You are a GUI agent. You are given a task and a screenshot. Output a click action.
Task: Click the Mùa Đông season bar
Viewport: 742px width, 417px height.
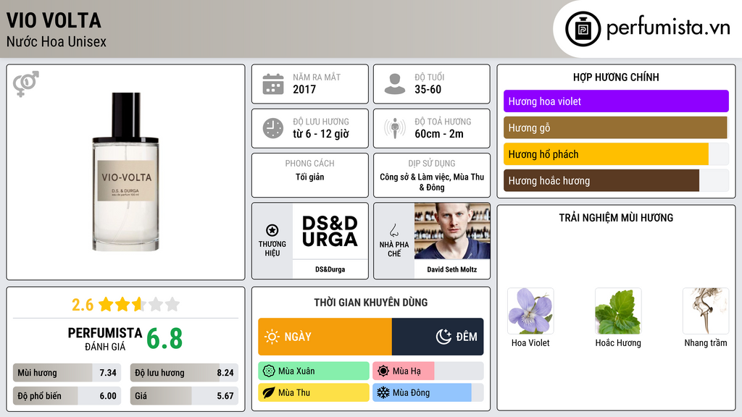coord(428,392)
